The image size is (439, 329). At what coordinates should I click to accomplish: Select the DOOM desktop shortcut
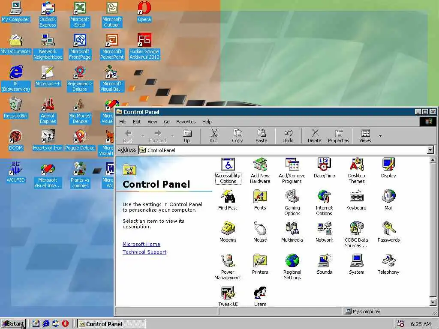tap(16, 140)
